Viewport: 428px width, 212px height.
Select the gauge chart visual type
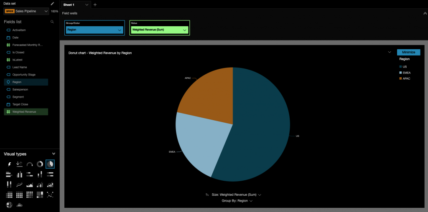30,164
